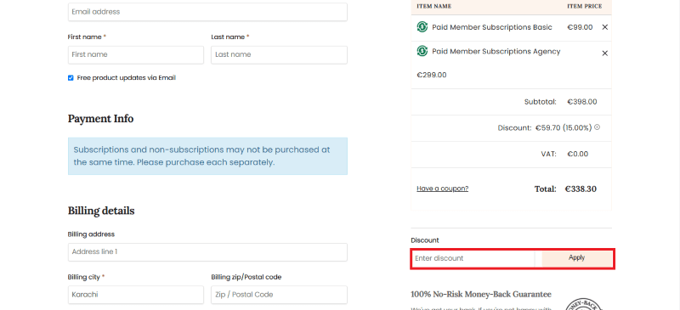Image resolution: width=680 pixels, height=310 pixels.
Task: Apply the discount code
Action: tap(577, 258)
